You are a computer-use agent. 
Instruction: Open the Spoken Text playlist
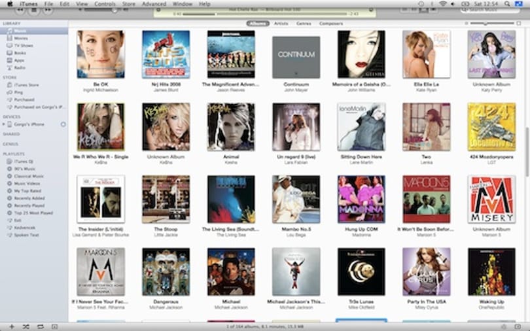[34, 235]
